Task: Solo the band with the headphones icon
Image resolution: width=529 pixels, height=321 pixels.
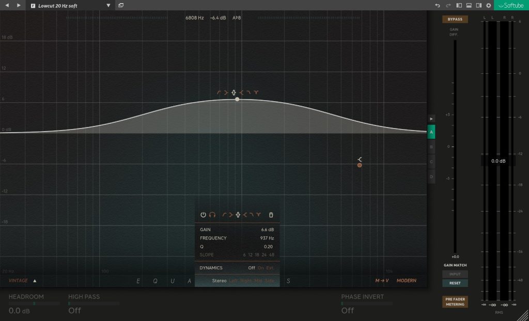Action: point(212,215)
